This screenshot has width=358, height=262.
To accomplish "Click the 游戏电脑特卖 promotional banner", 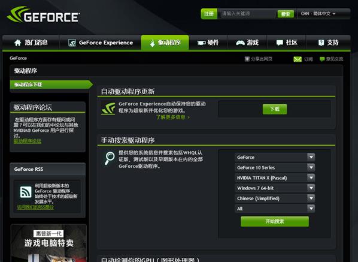I will tap(48, 243).
